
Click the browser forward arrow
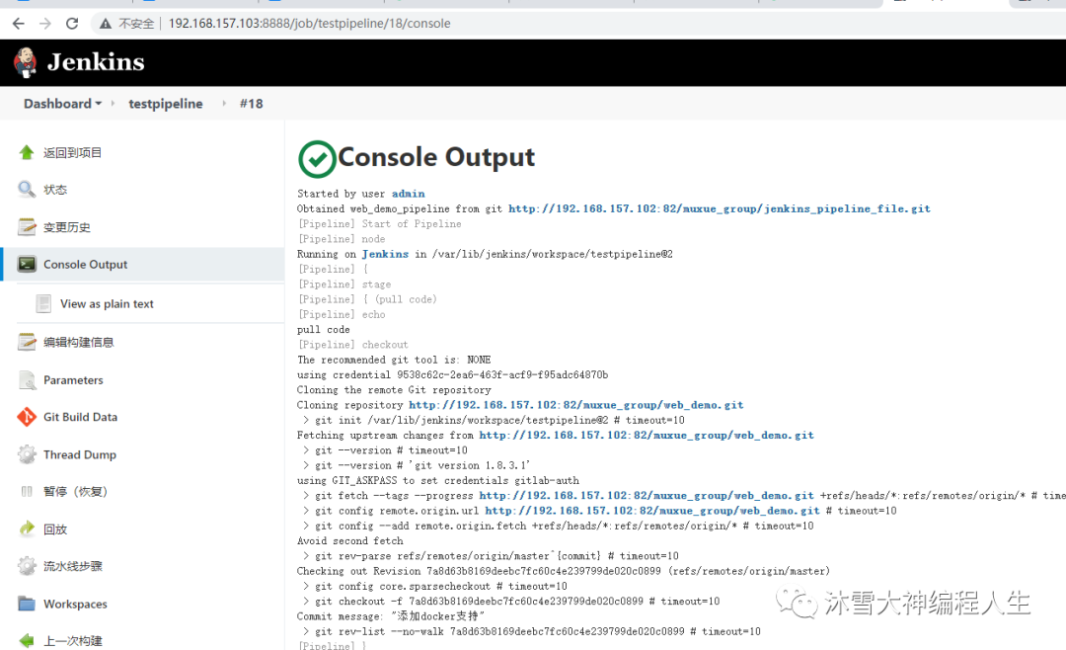click(x=44, y=24)
